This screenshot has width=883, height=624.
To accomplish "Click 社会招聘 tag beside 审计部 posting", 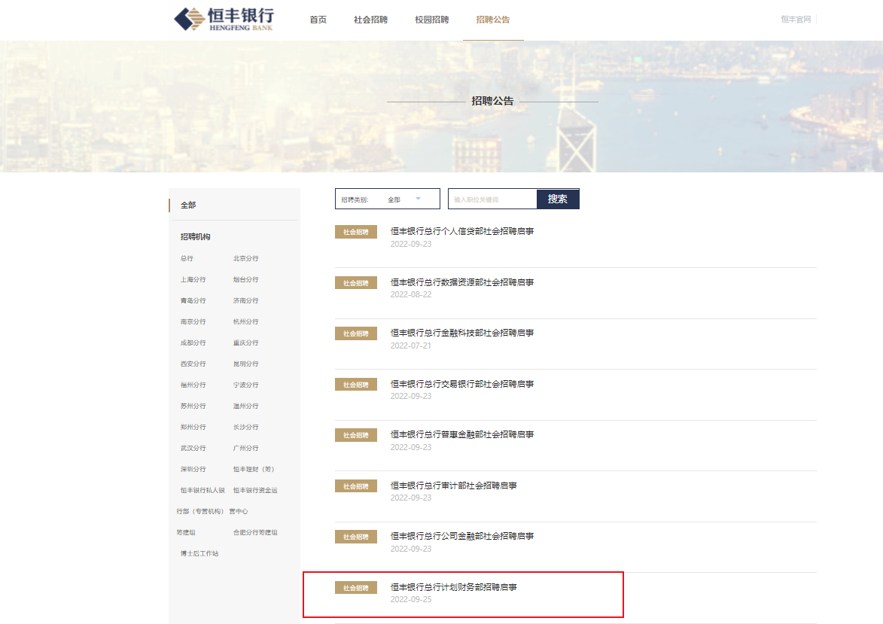I will 356,486.
